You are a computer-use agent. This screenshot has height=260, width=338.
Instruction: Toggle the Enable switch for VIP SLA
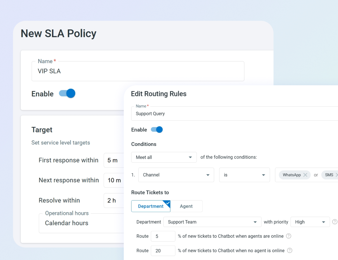tap(67, 94)
